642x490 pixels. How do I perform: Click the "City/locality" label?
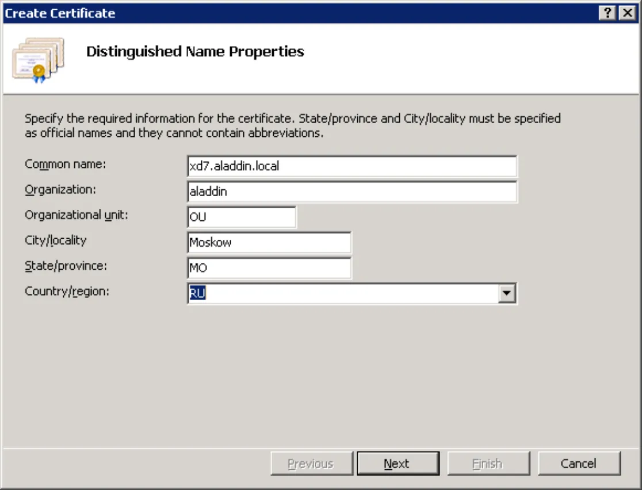pos(56,240)
